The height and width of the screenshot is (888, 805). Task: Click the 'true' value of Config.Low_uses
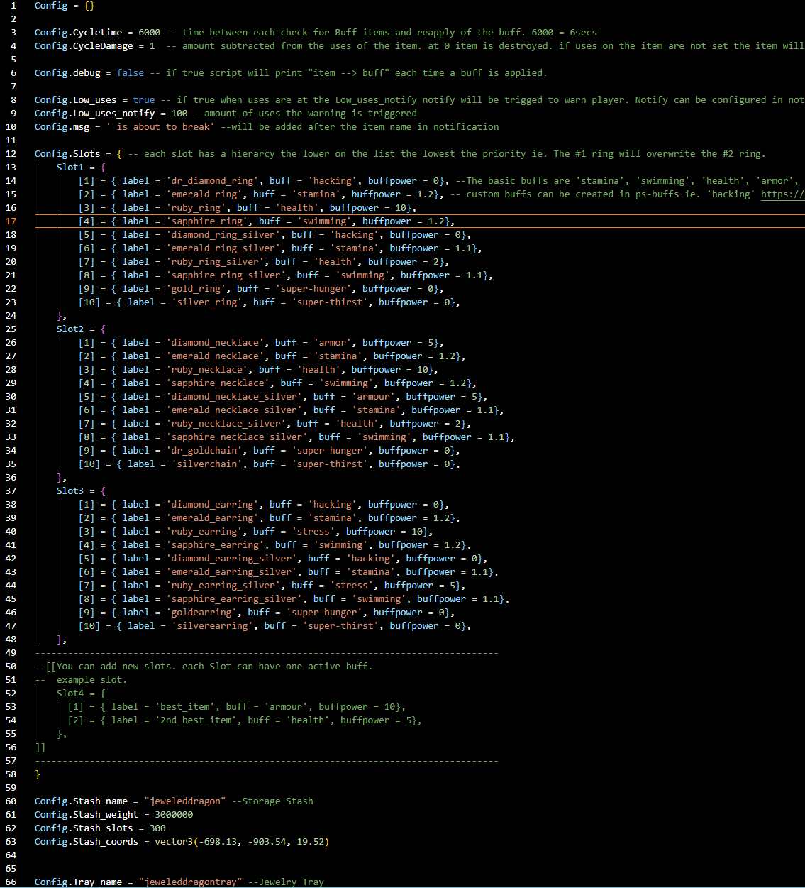(x=143, y=100)
